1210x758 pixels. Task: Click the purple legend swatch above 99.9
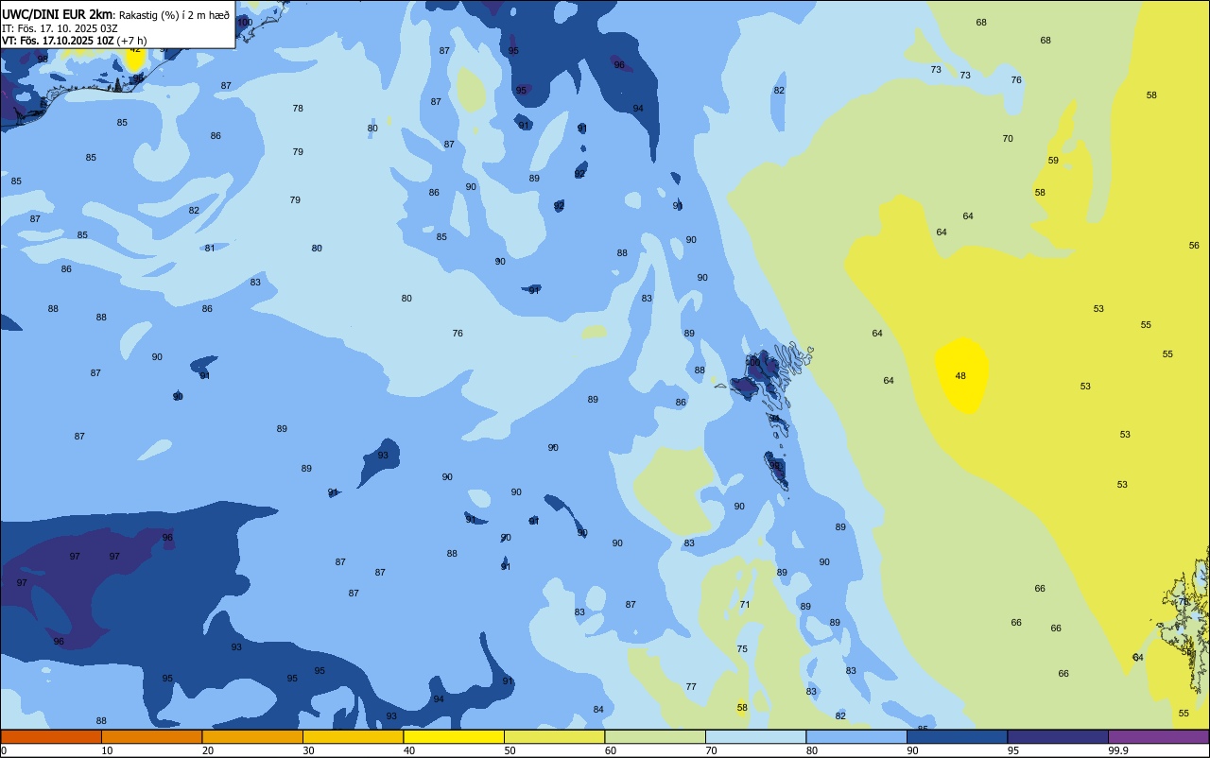1158,736
